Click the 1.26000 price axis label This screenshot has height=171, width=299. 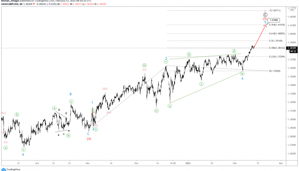click(x=292, y=154)
